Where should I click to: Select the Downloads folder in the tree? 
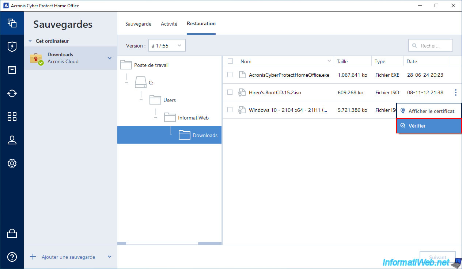point(169,135)
